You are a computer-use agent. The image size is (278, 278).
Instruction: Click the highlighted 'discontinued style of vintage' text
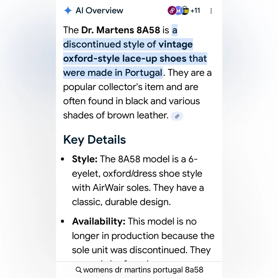(128, 44)
